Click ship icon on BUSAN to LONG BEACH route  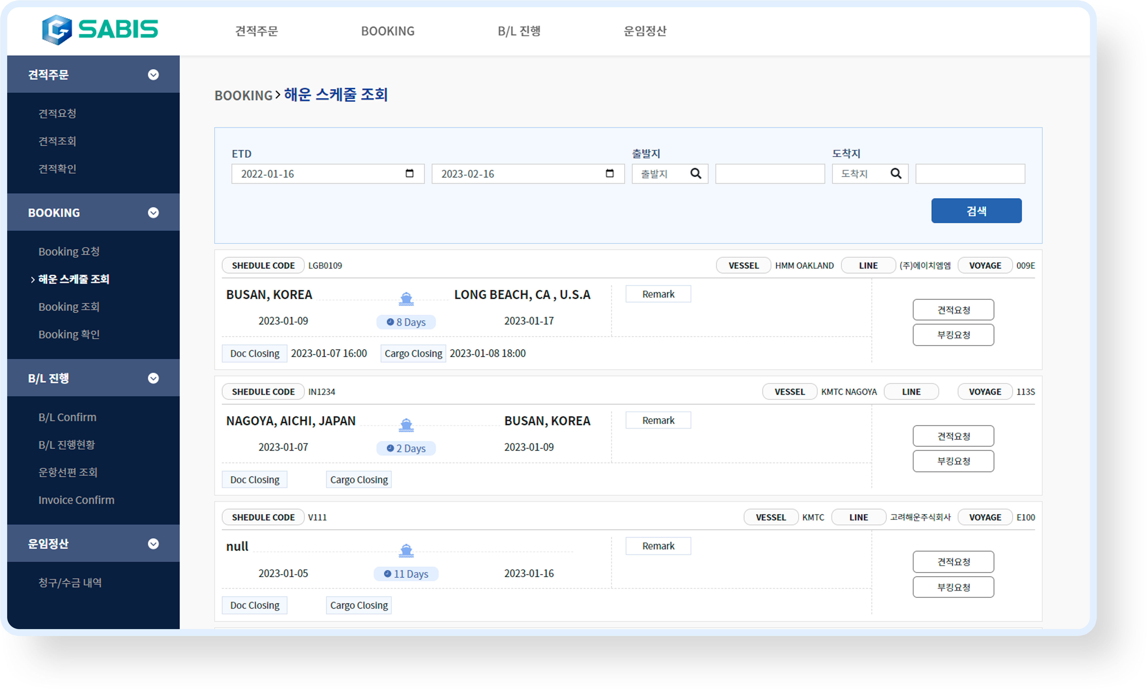[406, 298]
